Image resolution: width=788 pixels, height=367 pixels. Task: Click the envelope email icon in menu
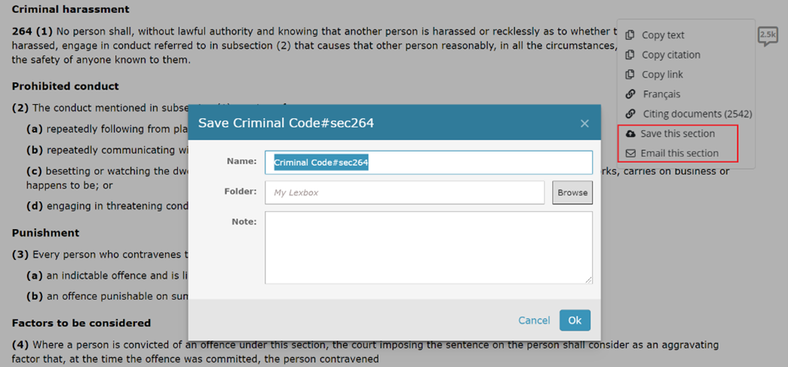(x=630, y=153)
